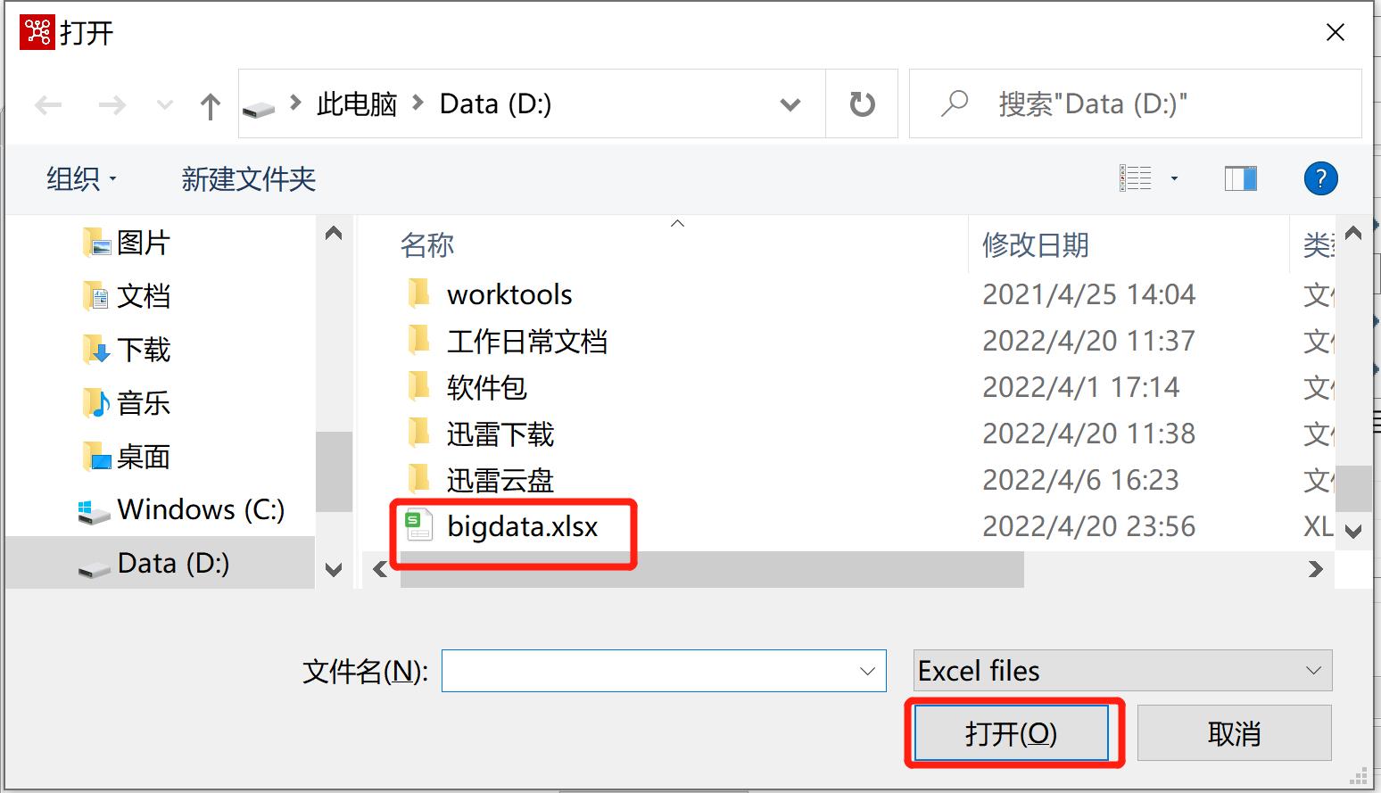Click the search Data (D:) box
Image resolution: width=1381 pixels, height=793 pixels.
point(1135,104)
